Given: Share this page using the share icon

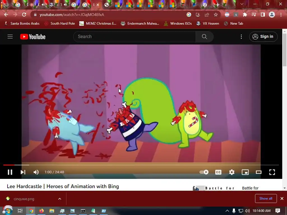Looking at the screenshot, I should point(207,15).
